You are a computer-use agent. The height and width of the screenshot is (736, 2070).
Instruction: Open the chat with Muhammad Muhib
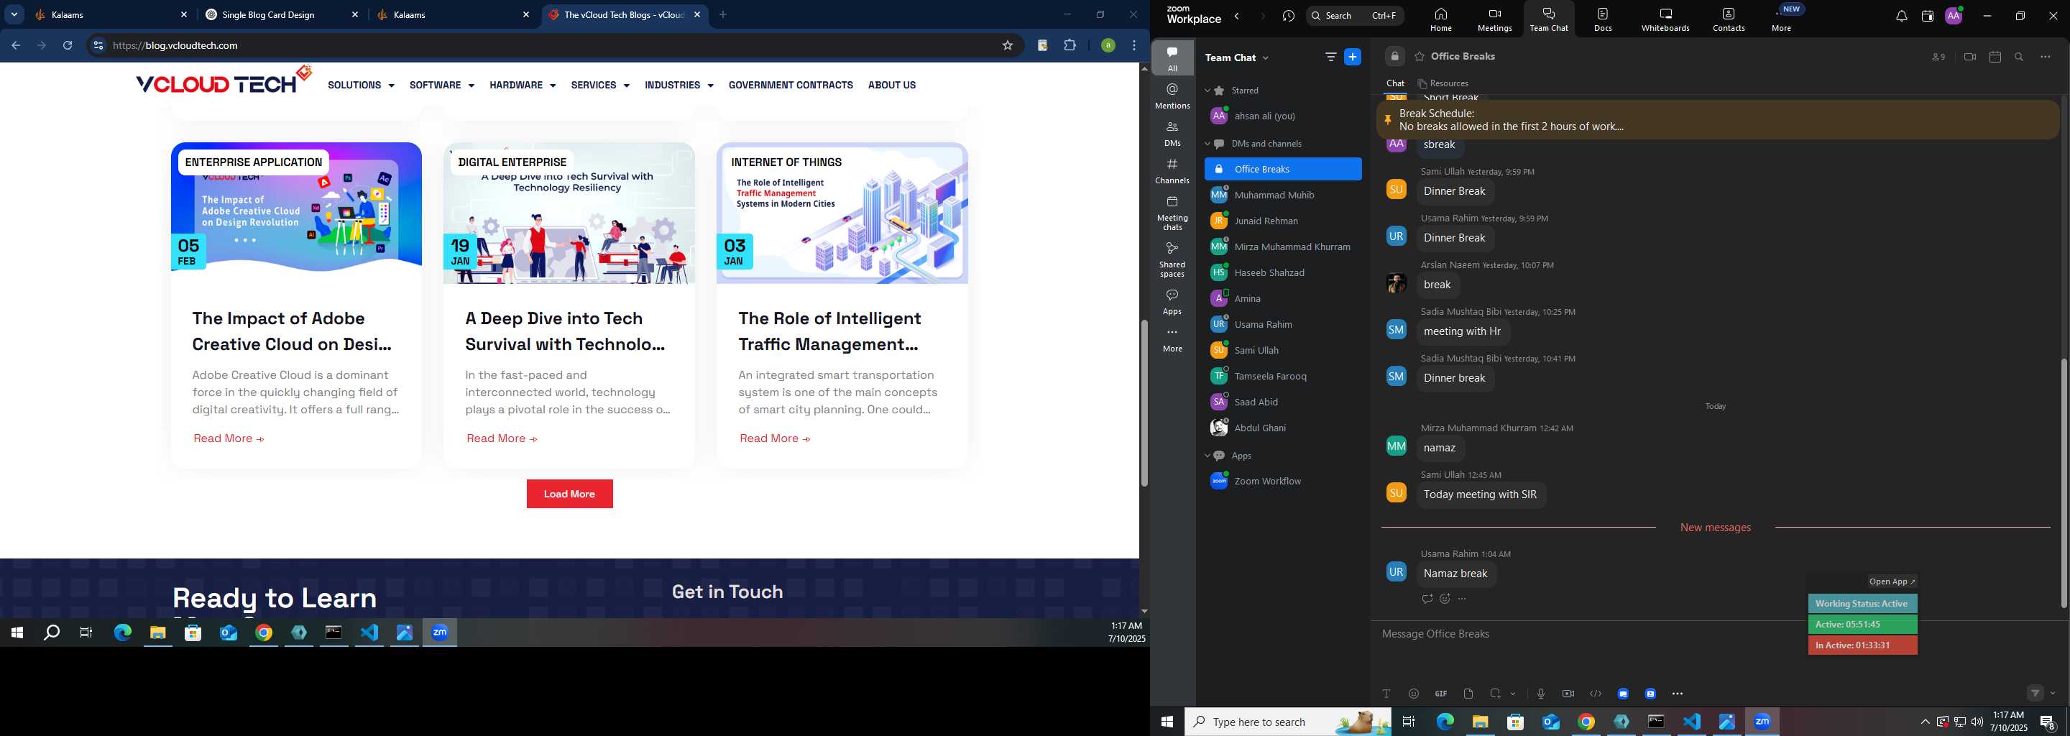1282,195
